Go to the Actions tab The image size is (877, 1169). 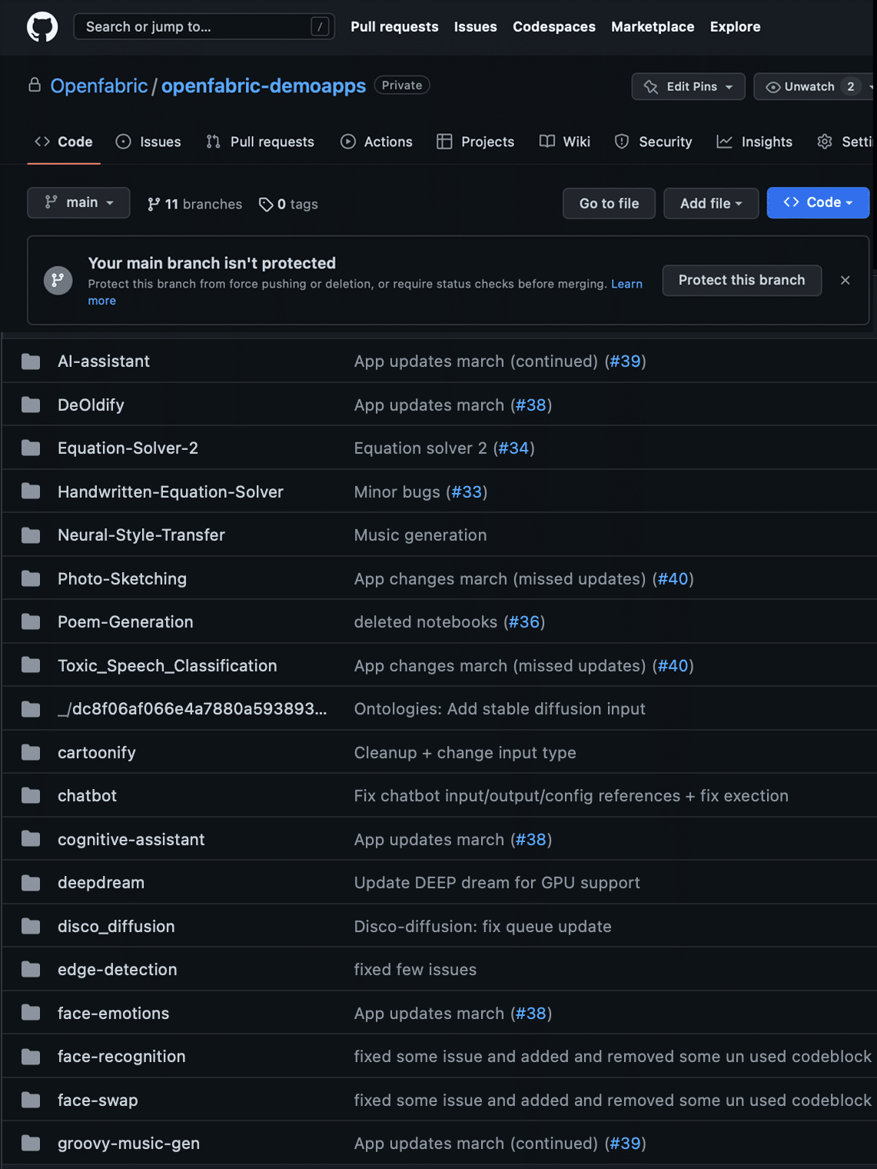377,142
